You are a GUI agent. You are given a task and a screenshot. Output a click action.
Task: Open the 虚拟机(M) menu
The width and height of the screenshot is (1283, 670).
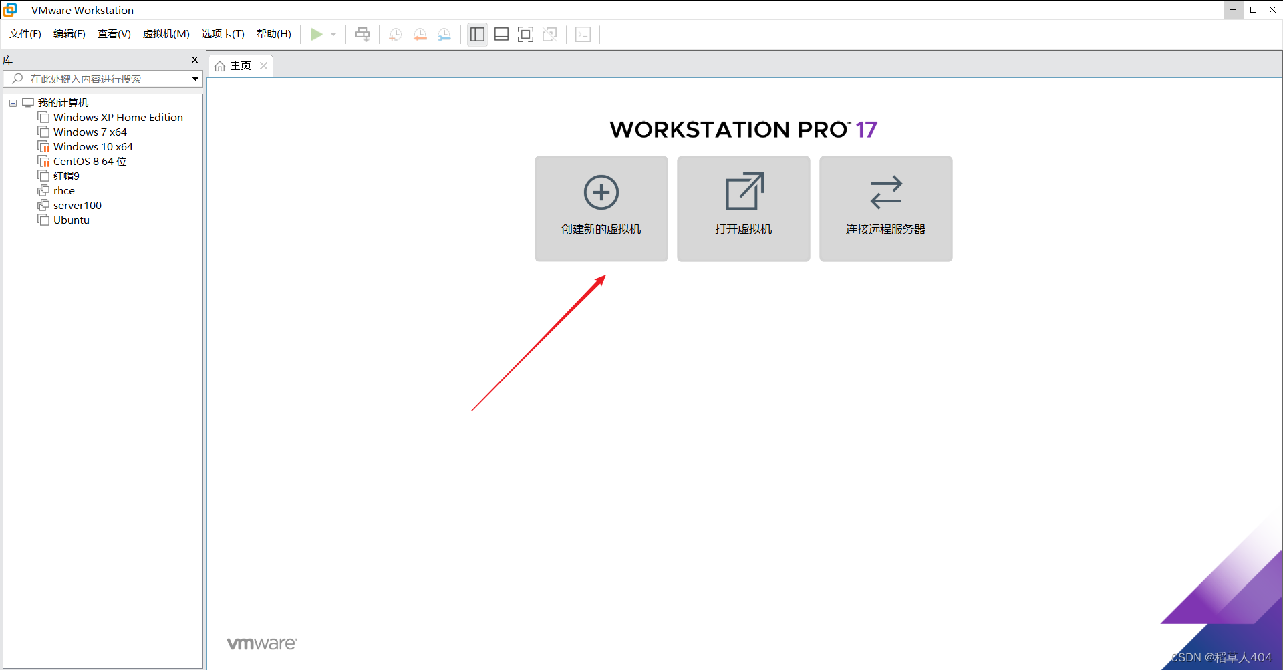coord(166,34)
